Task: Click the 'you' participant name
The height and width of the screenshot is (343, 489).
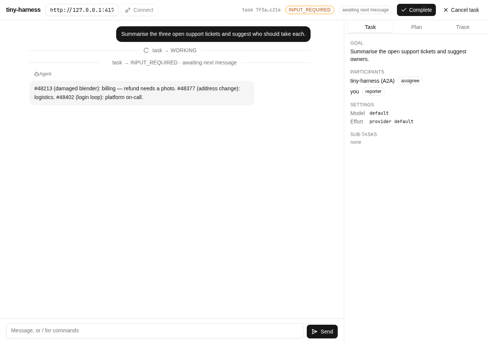Action: tap(355, 91)
